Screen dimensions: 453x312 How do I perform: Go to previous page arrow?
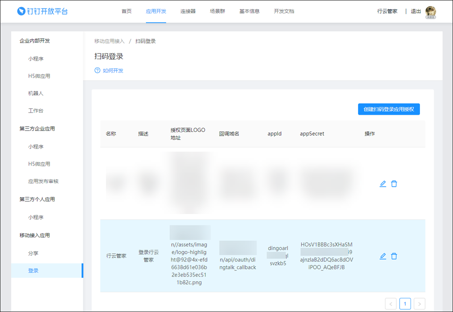(391, 303)
